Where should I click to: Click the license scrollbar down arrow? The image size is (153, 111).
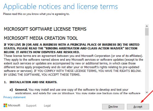pyautogui.click(x=147, y=92)
